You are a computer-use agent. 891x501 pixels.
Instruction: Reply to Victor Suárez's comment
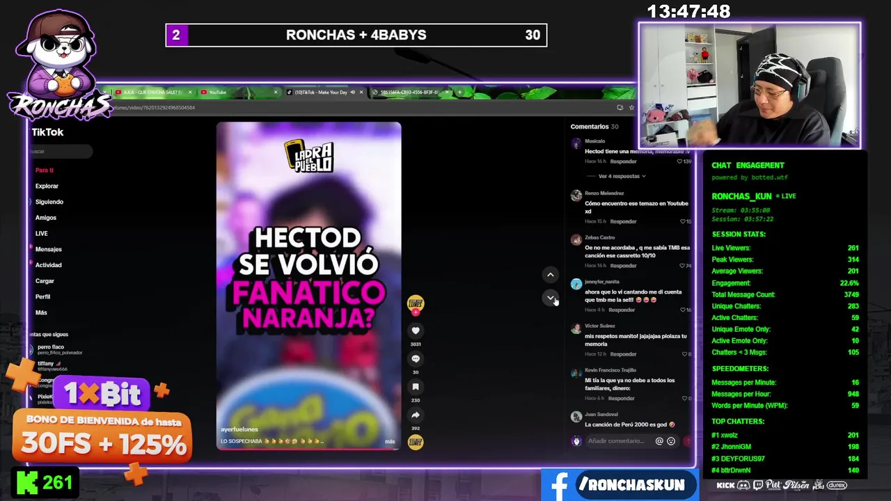[x=623, y=354]
